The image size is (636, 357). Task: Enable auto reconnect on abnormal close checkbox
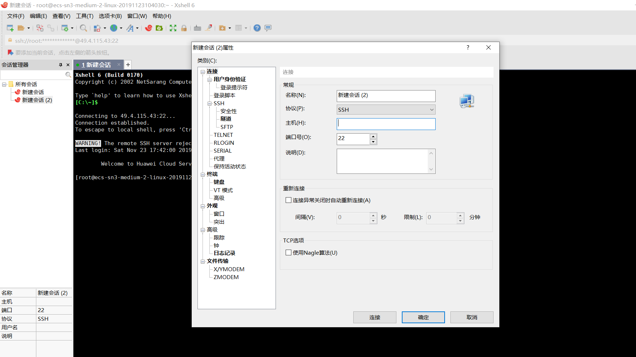(x=289, y=200)
